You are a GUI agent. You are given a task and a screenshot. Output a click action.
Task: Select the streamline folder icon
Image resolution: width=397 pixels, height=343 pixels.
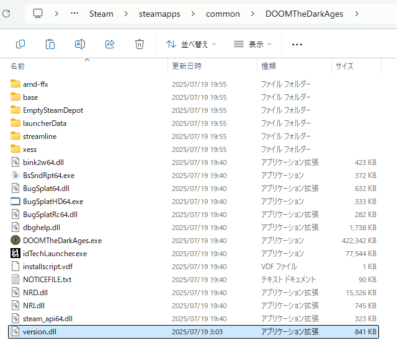(x=16, y=136)
